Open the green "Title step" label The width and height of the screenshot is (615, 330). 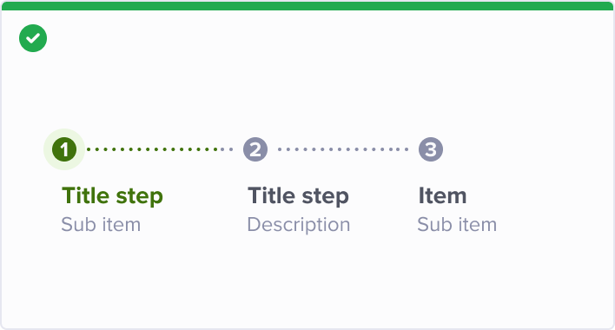click(x=112, y=195)
